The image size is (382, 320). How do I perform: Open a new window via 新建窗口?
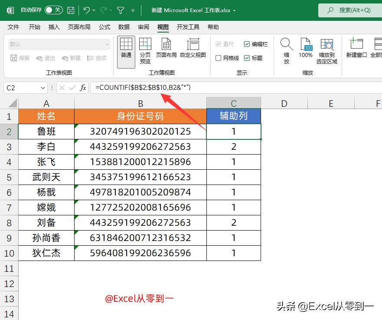(356, 48)
